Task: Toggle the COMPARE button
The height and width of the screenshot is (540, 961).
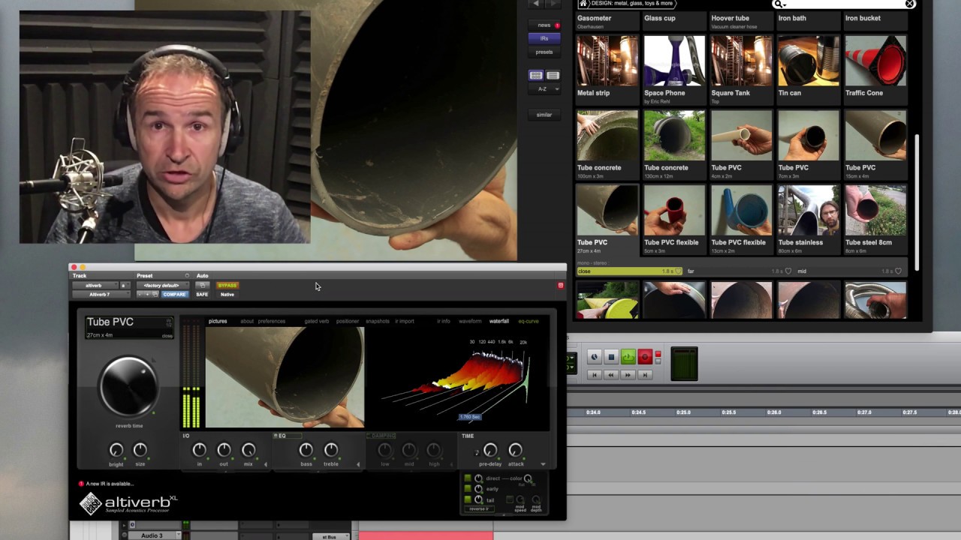Action: [x=174, y=294]
